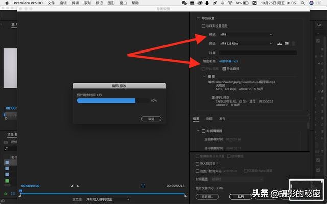Enable 与序列设置匹配 checkbox
The height and width of the screenshot is (204, 327).
[203, 26]
